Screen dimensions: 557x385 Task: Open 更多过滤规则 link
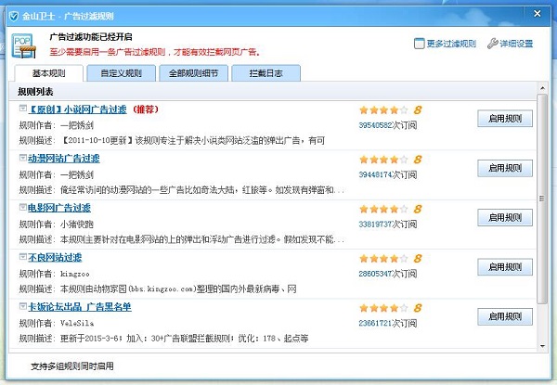coord(451,44)
